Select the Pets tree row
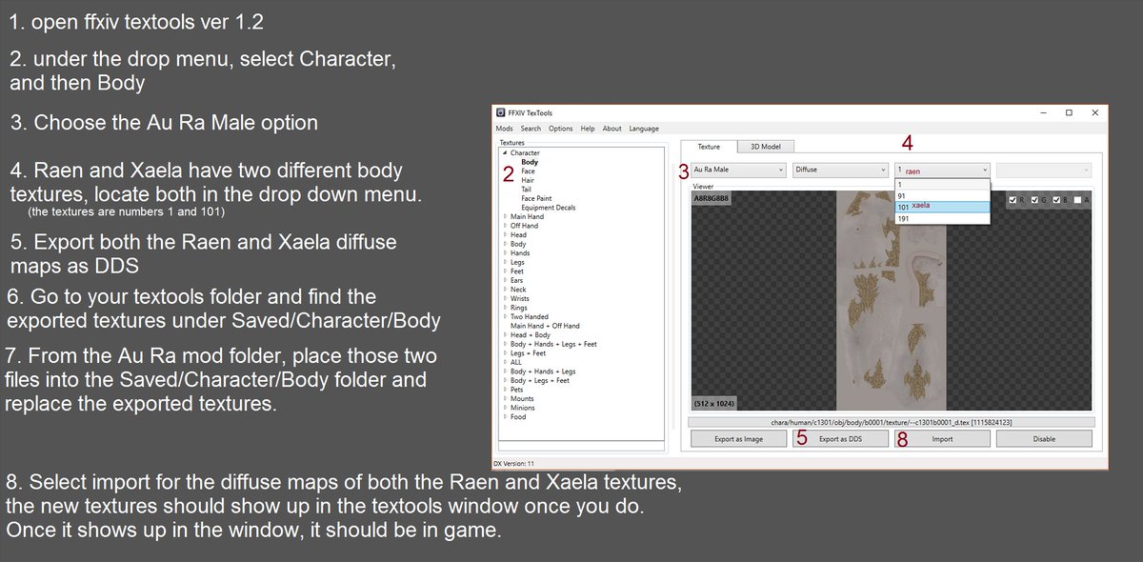Image resolution: width=1143 pixels, height=562 pixels. pos(517,390)
